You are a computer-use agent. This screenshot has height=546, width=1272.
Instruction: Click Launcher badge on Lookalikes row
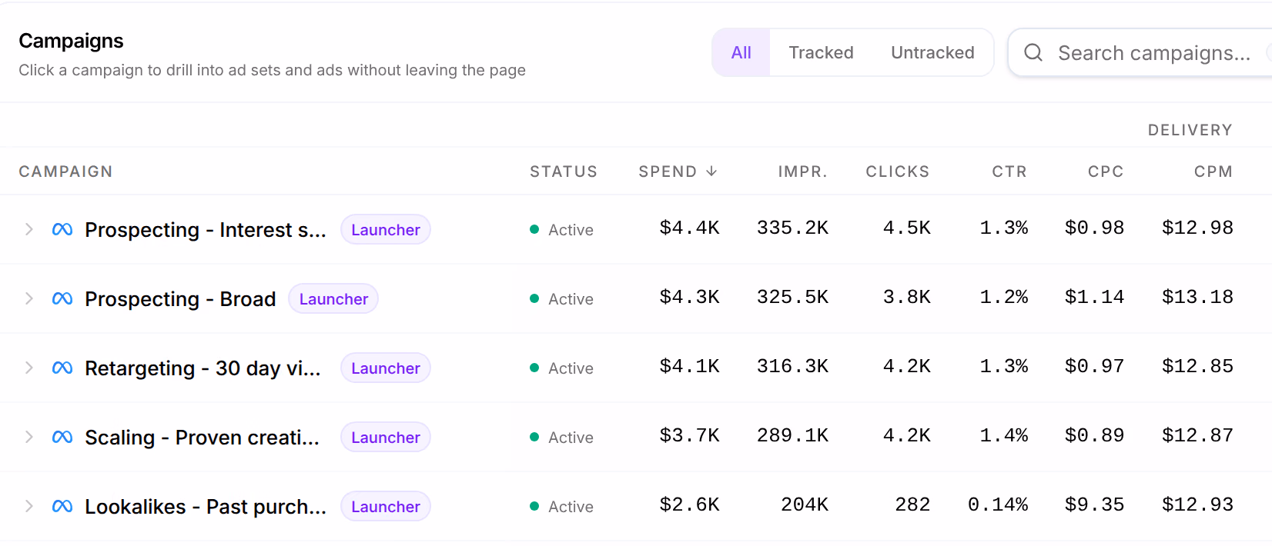click(386, 506)
